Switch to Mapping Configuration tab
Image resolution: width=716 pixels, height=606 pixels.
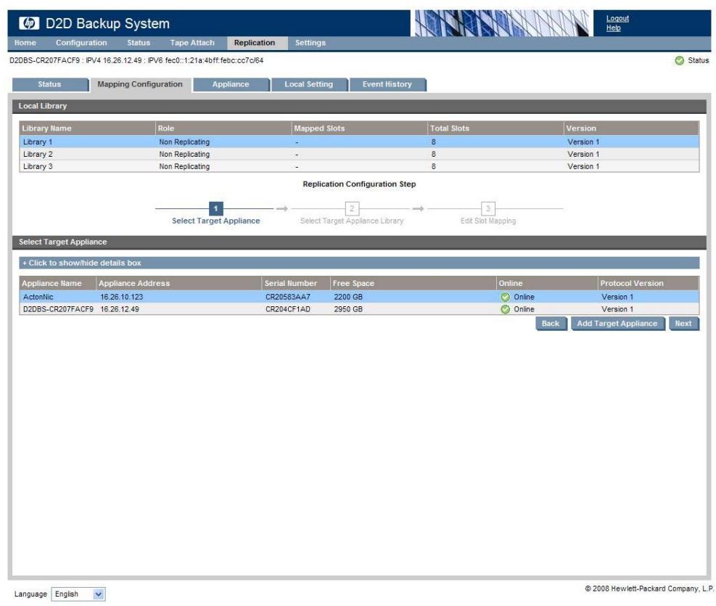[140, 84]
